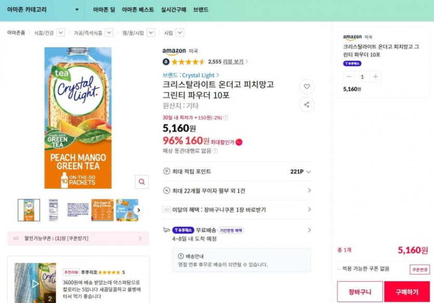Add item with 장바구니 button
434x303 pixels.
pyautogui.click(x=360, y=292)
